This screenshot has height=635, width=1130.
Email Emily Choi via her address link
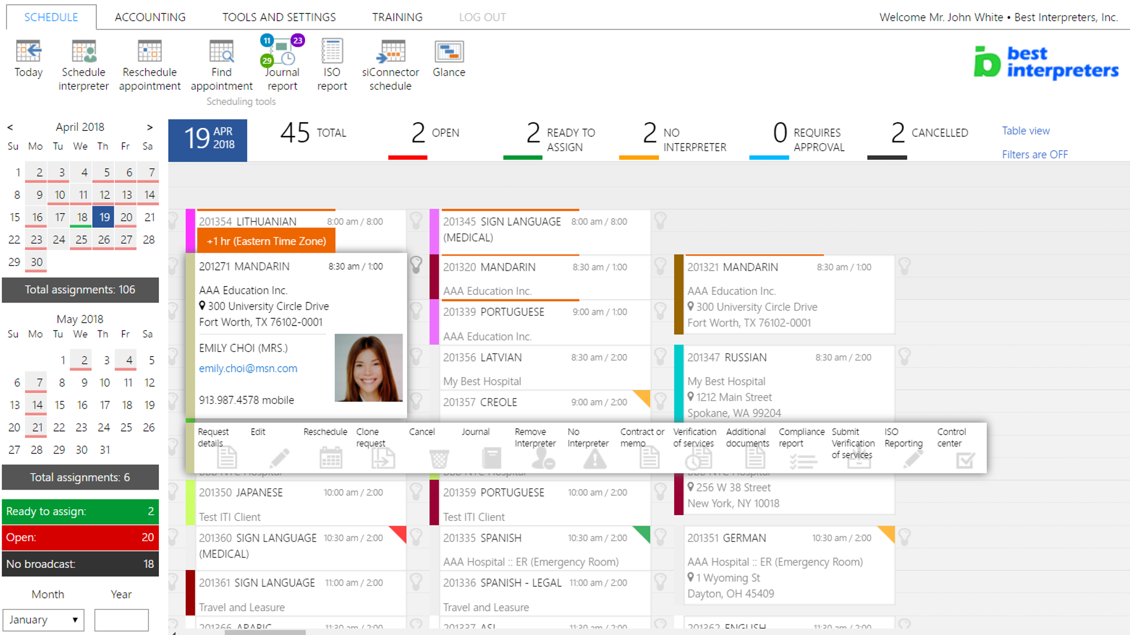pos(248,368)
